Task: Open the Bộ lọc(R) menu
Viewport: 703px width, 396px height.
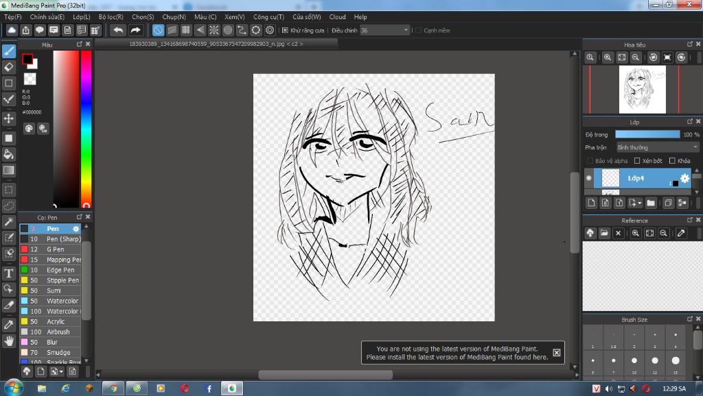Action: pyautogui.click(x=111, y=17)
